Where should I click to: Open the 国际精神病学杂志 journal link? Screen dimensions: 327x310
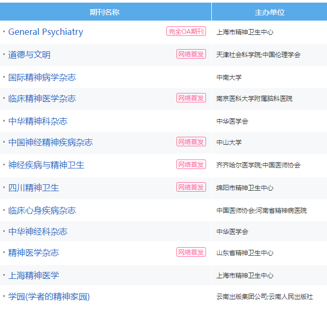point(42,77)
